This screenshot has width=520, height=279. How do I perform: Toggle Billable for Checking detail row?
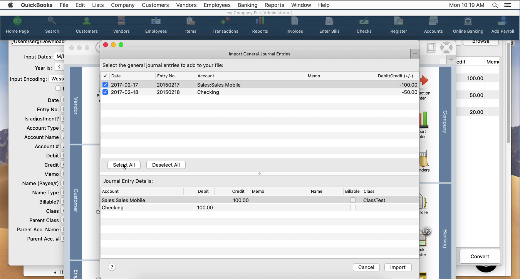(x=352, y=207)
